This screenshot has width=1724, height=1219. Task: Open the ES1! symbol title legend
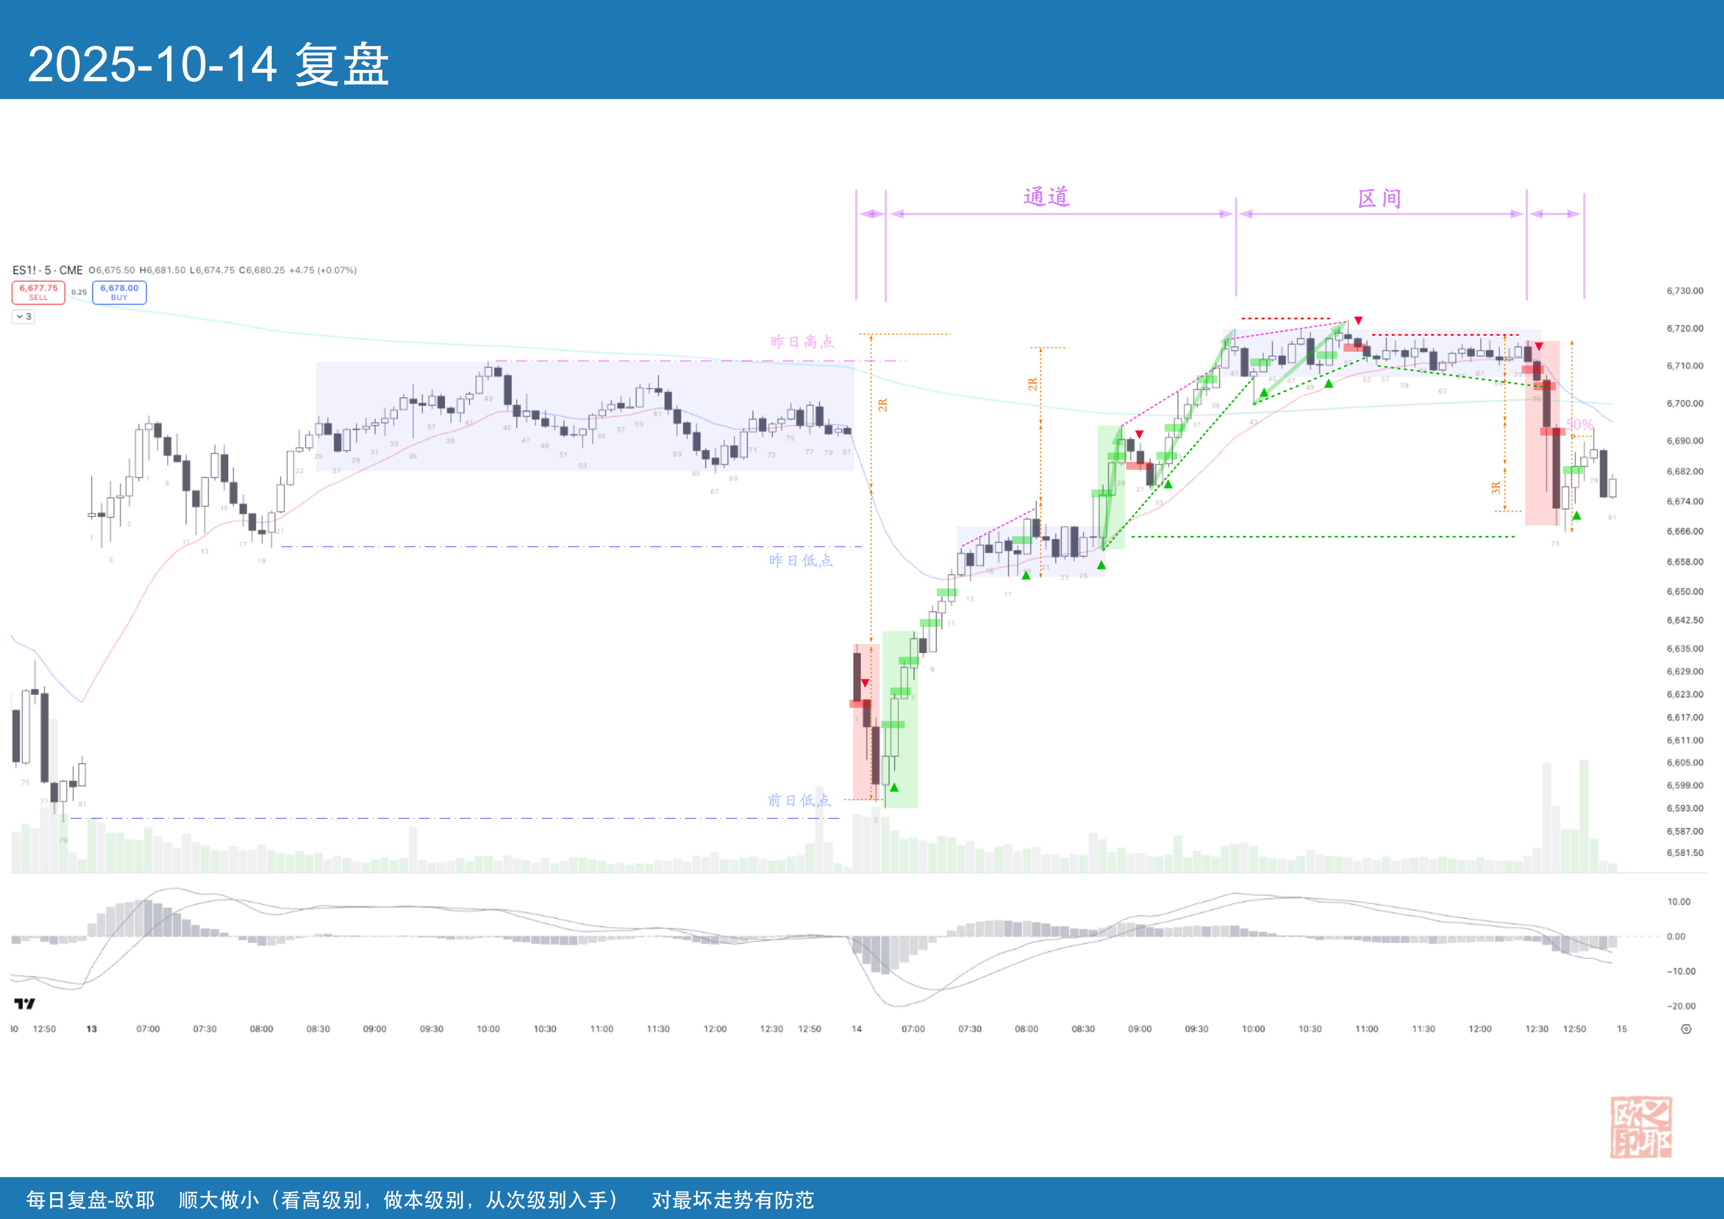pyautogui.click(x=47, y=270)
